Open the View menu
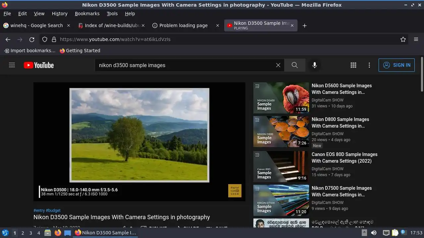 point(39,14)
